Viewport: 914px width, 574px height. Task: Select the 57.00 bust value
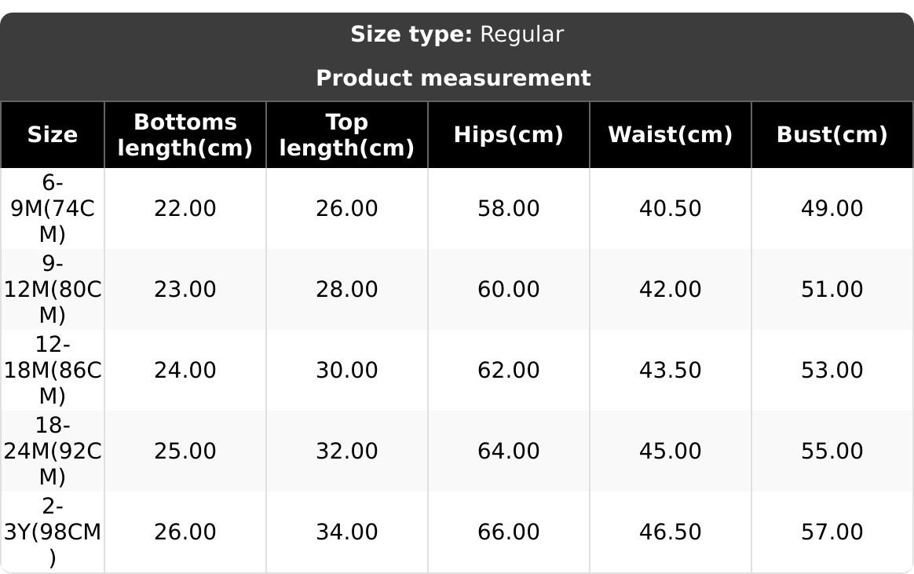pos(832,532)
